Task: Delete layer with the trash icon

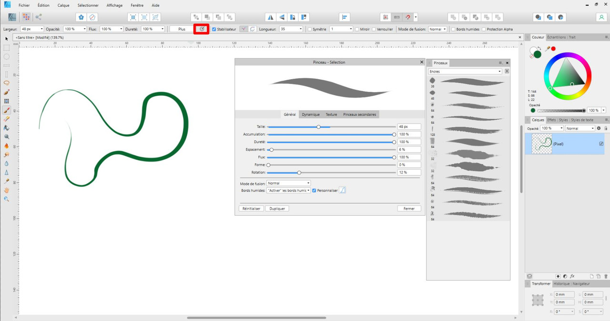Action: 606,276
